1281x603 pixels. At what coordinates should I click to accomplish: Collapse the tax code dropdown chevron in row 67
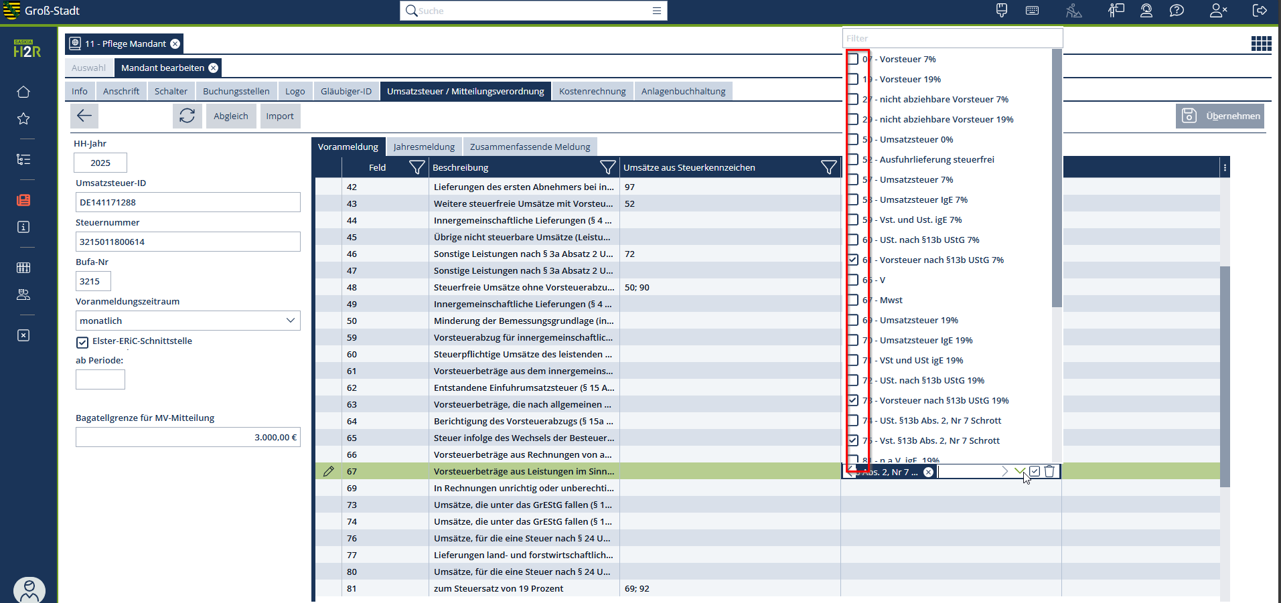1019,471
